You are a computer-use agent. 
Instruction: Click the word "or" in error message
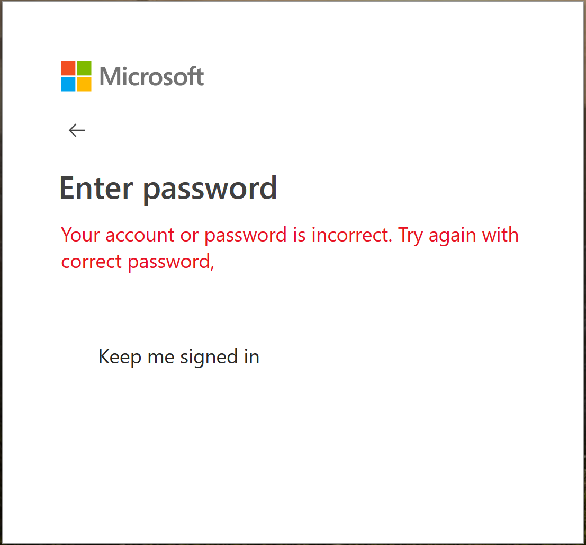pyautogui.click(x=190, y=235)
